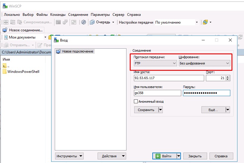Switch to the Новое соединение tab
Image resolution: width=244 pixels, height=163 pixels.
pos(23,30)
